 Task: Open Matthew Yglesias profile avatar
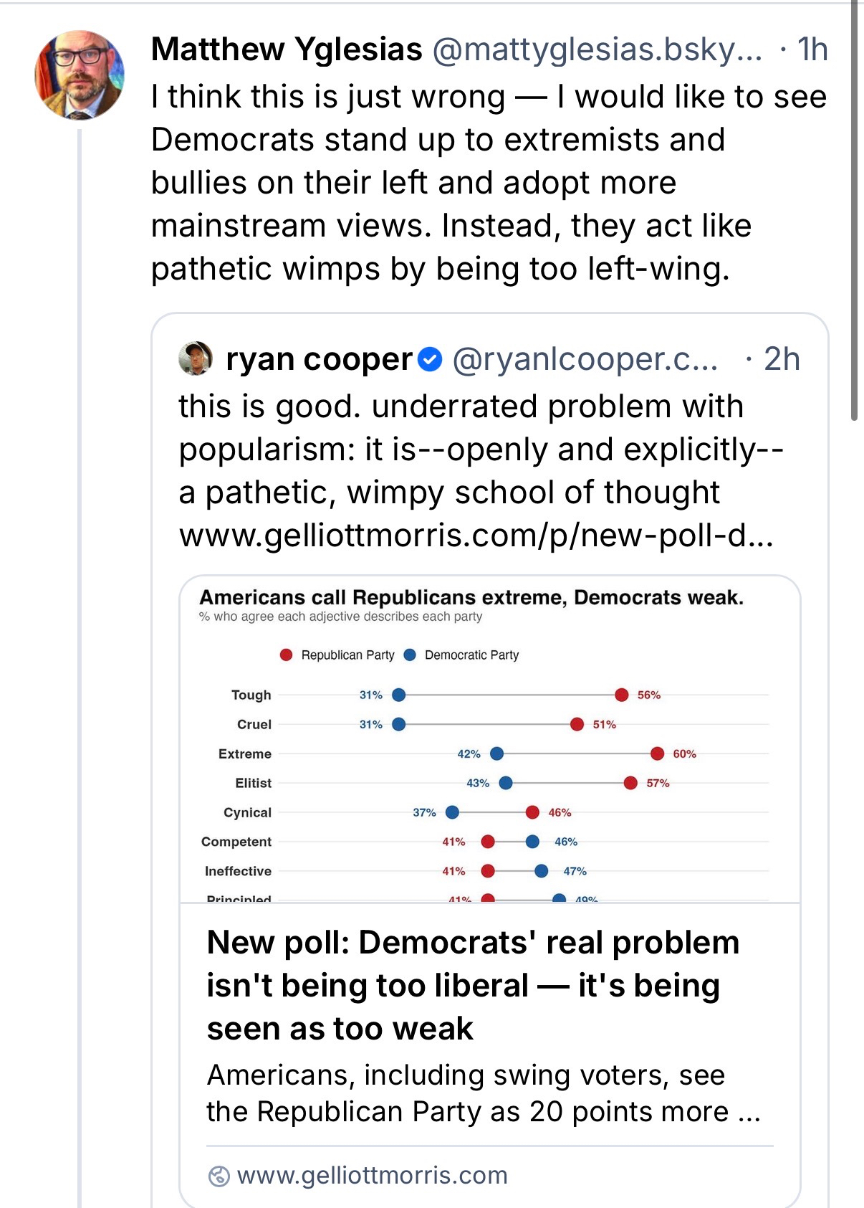pos(80,75)
